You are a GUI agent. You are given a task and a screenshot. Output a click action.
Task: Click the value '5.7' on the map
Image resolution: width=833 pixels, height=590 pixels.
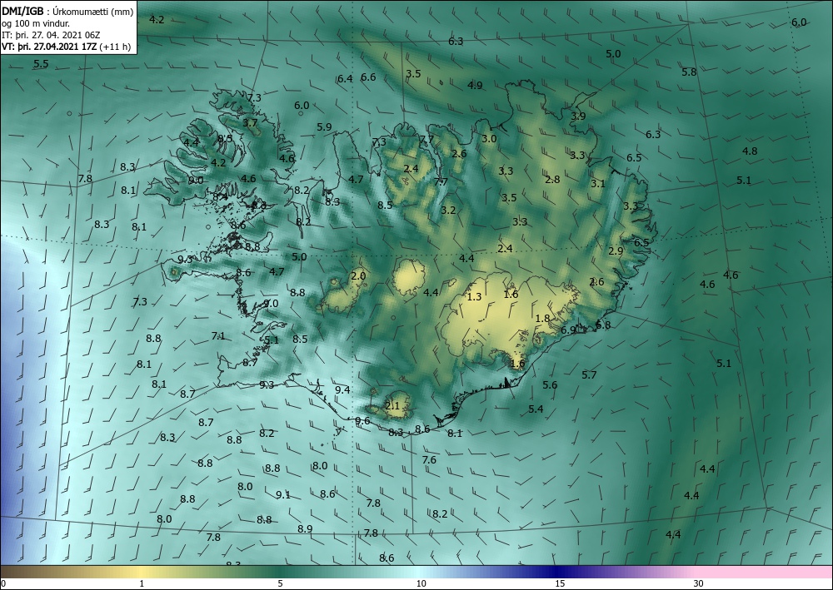(x=589, y=375)
